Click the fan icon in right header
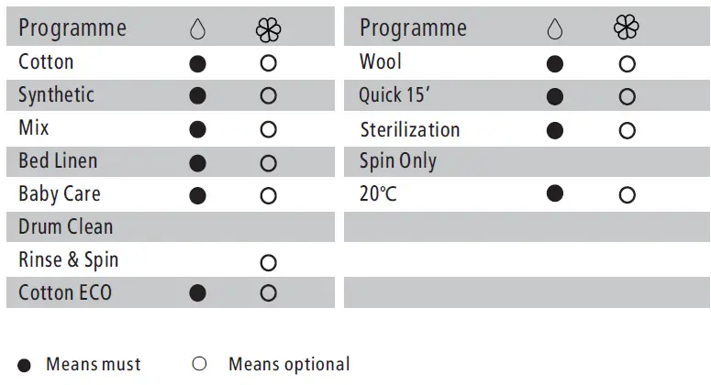 point(627,27)
